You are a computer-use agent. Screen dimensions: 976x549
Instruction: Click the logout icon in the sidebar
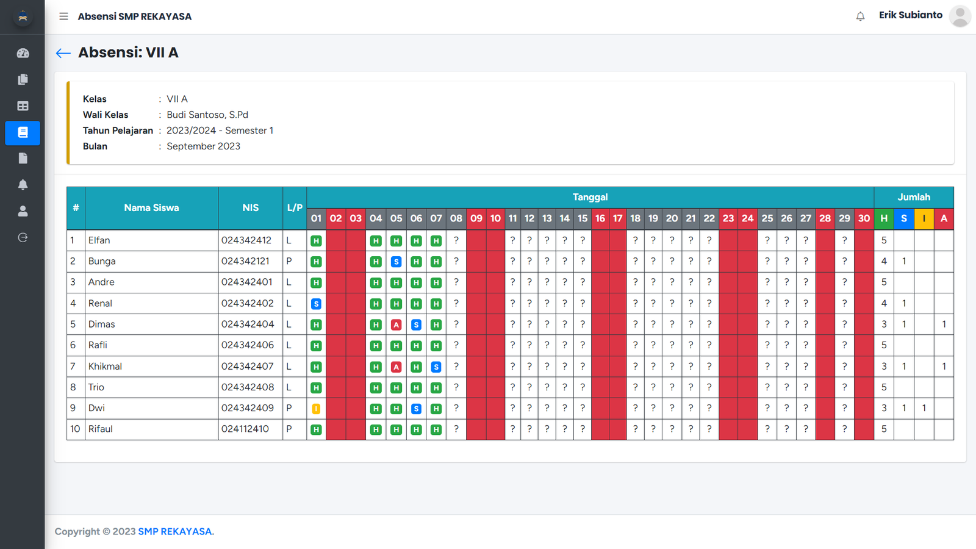[x=23, y=237]
